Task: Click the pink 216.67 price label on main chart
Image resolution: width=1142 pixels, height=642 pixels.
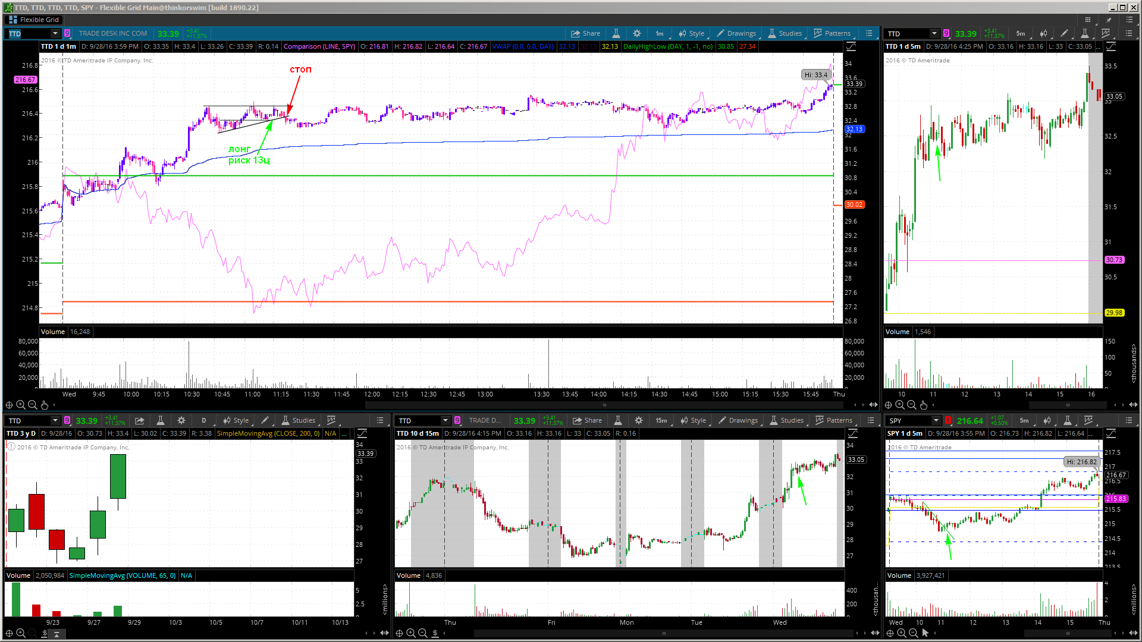Action: (x=26, y=80)
